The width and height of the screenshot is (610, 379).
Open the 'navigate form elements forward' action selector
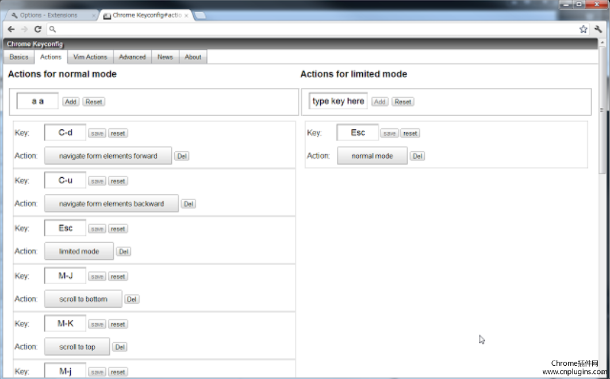108,156
